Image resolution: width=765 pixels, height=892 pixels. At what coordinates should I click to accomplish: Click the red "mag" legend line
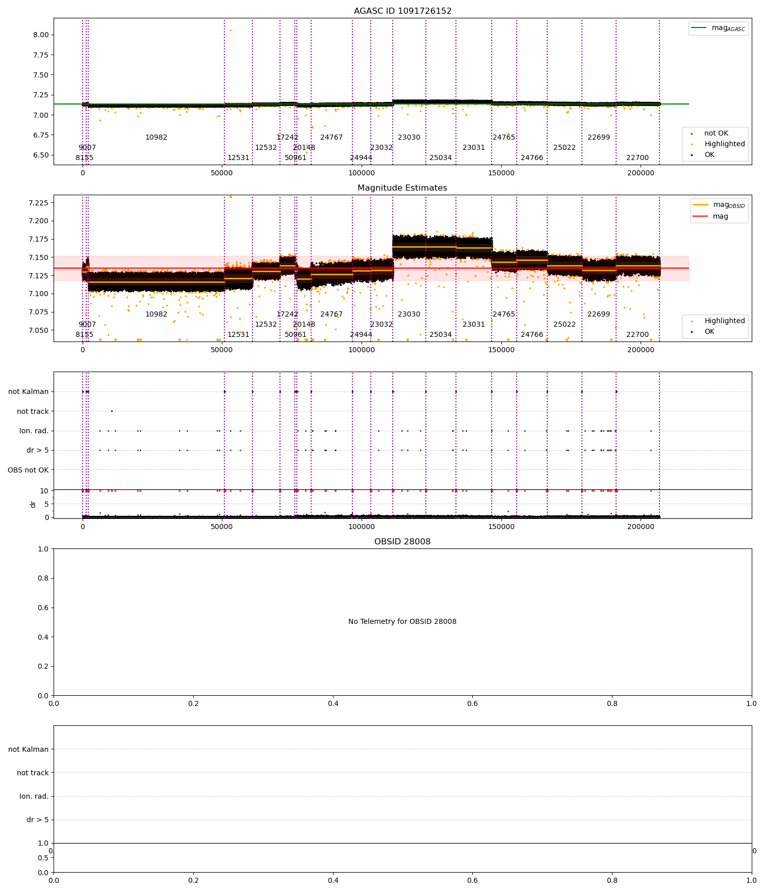tap(701, 217)
